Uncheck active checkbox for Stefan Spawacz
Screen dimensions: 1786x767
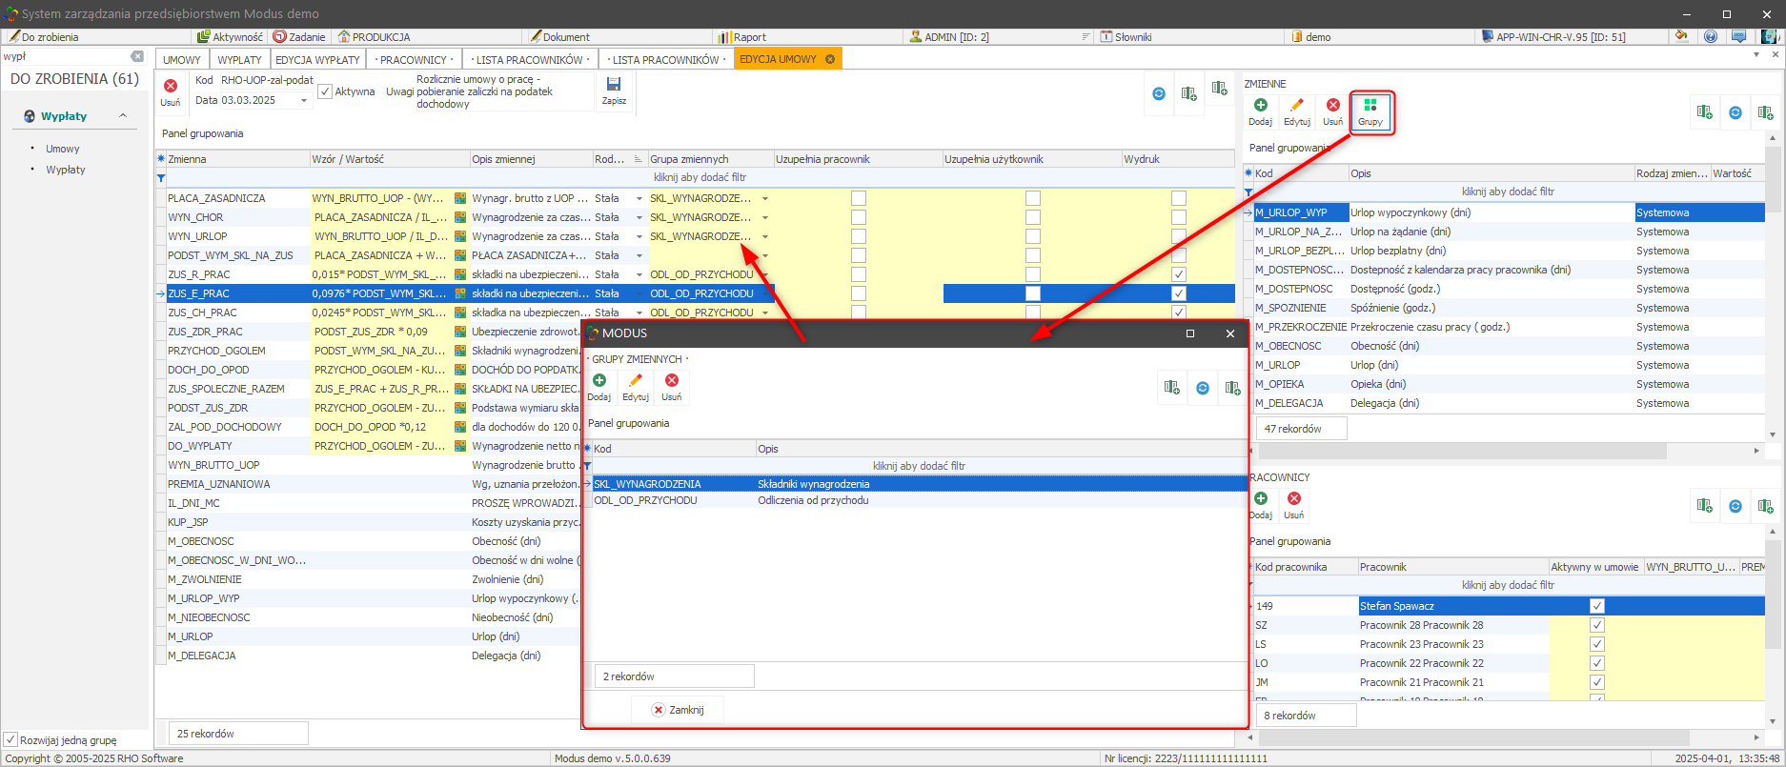point(1597,606)
